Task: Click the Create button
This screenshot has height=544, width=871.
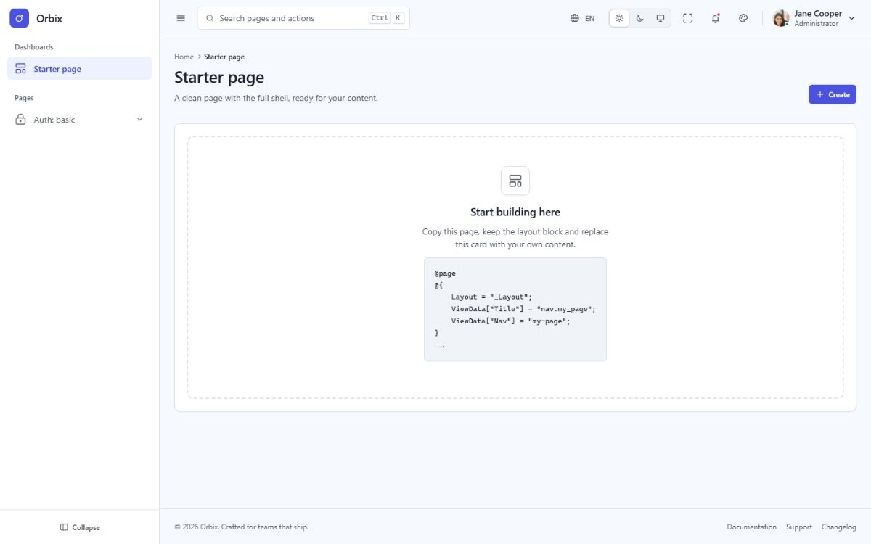Action: 833,94
